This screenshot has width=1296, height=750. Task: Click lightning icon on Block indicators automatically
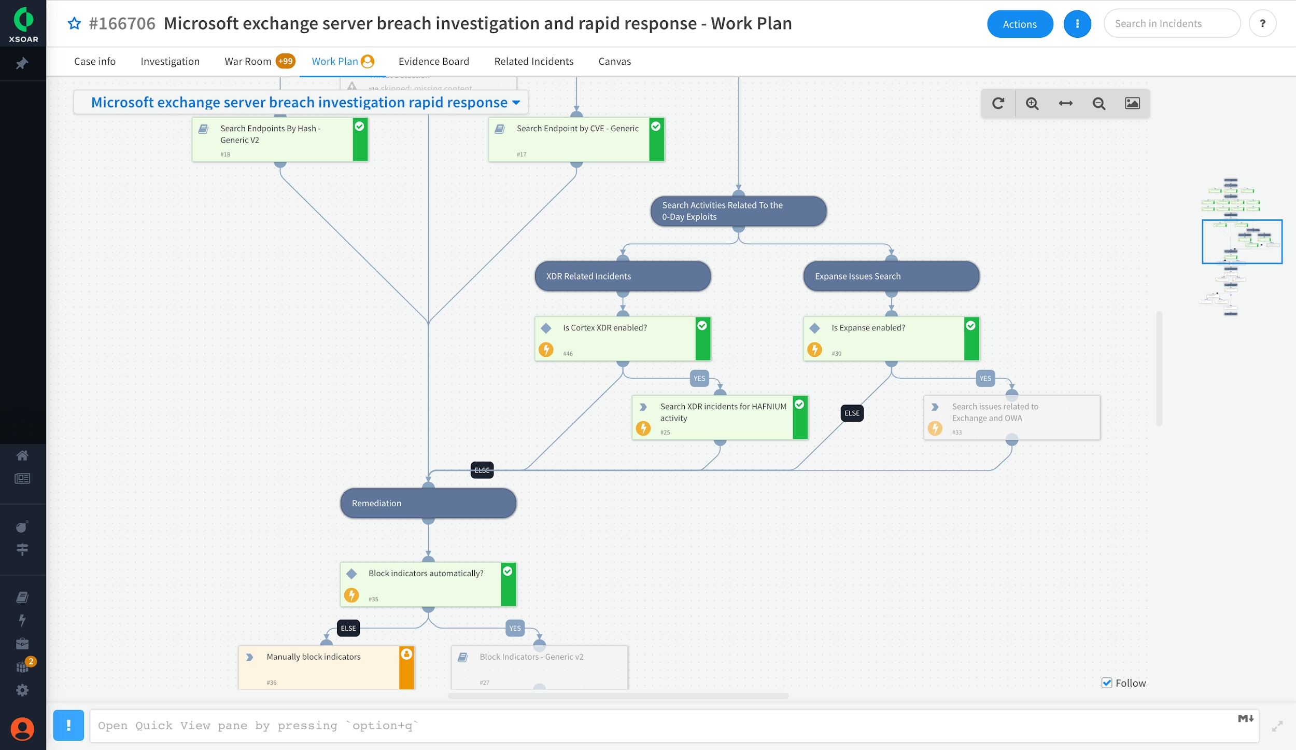tap(351, 595)
